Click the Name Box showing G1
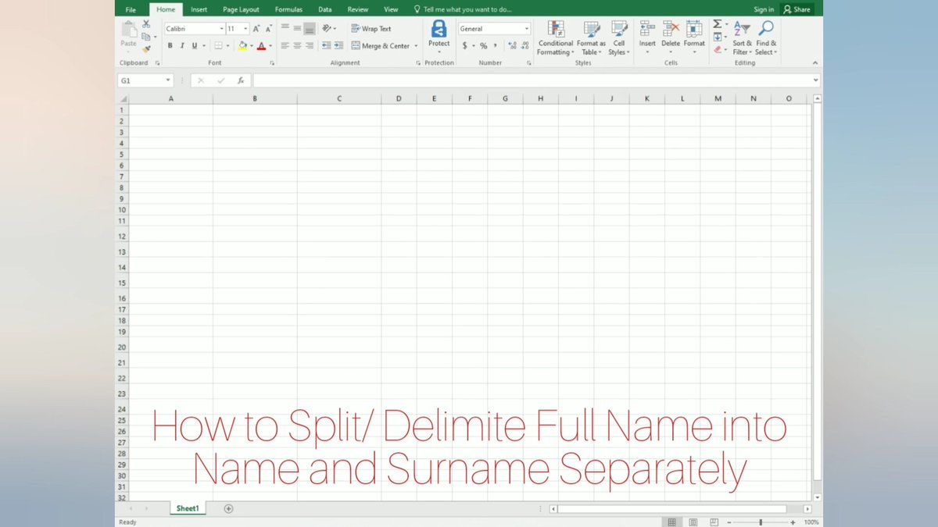This screenshot has width=938, height=527. click(145, 80)
